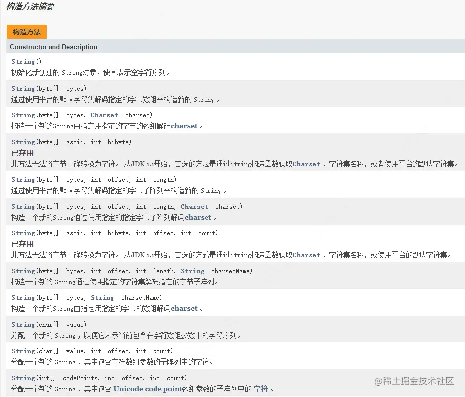The image size is (465, 397).
Task: Open String(byte[], int, int) offset-length constructor link
Action: pyautogui.click(x=22, y=179)
